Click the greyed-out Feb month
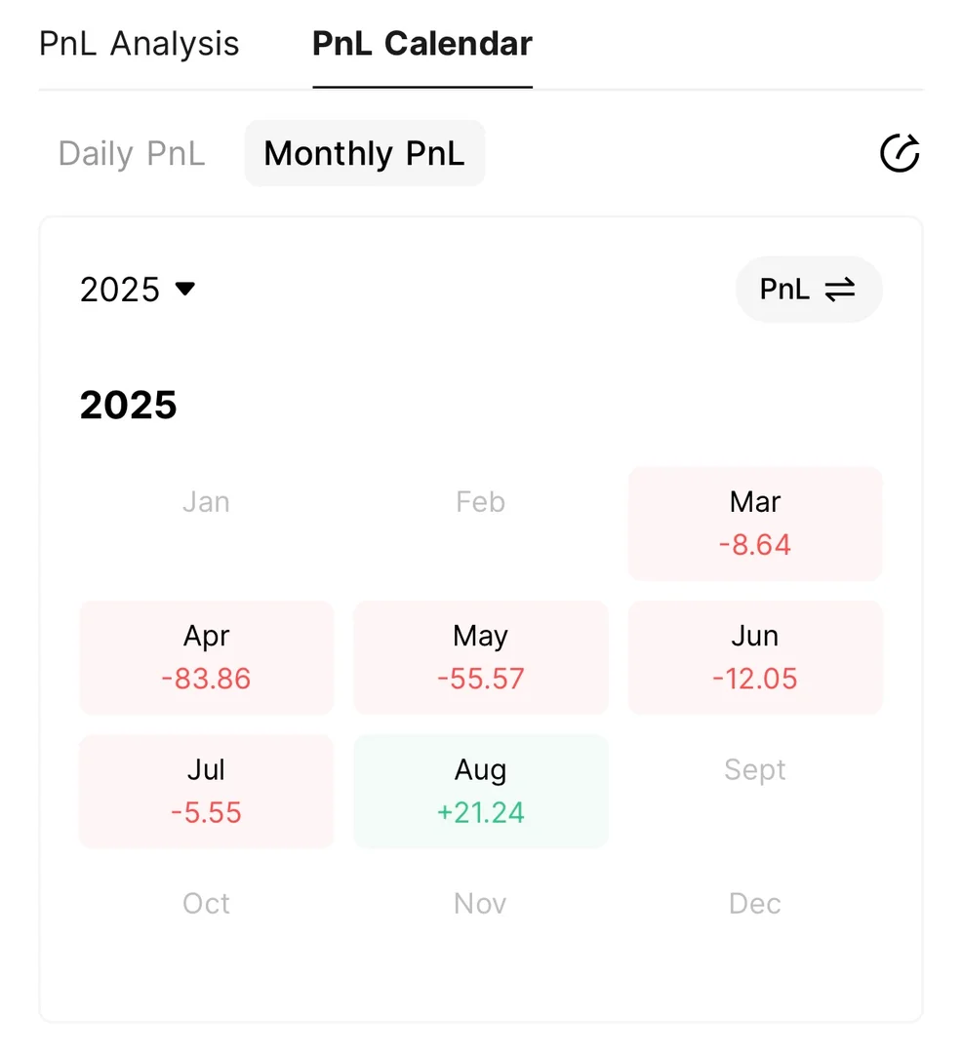This screenshot has width=962, height=1053. tap(480, 502)
